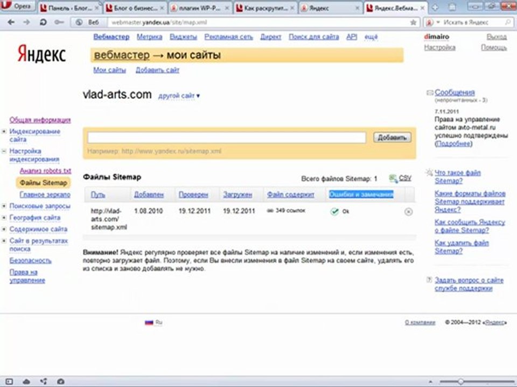The height and width of the screenshot is (387, 517).
Task: Expand 'Индексирование сайта' tree section
Action: tap(4, 131)
